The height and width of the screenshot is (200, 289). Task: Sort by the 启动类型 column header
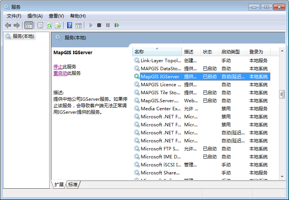tap(233, 52)
